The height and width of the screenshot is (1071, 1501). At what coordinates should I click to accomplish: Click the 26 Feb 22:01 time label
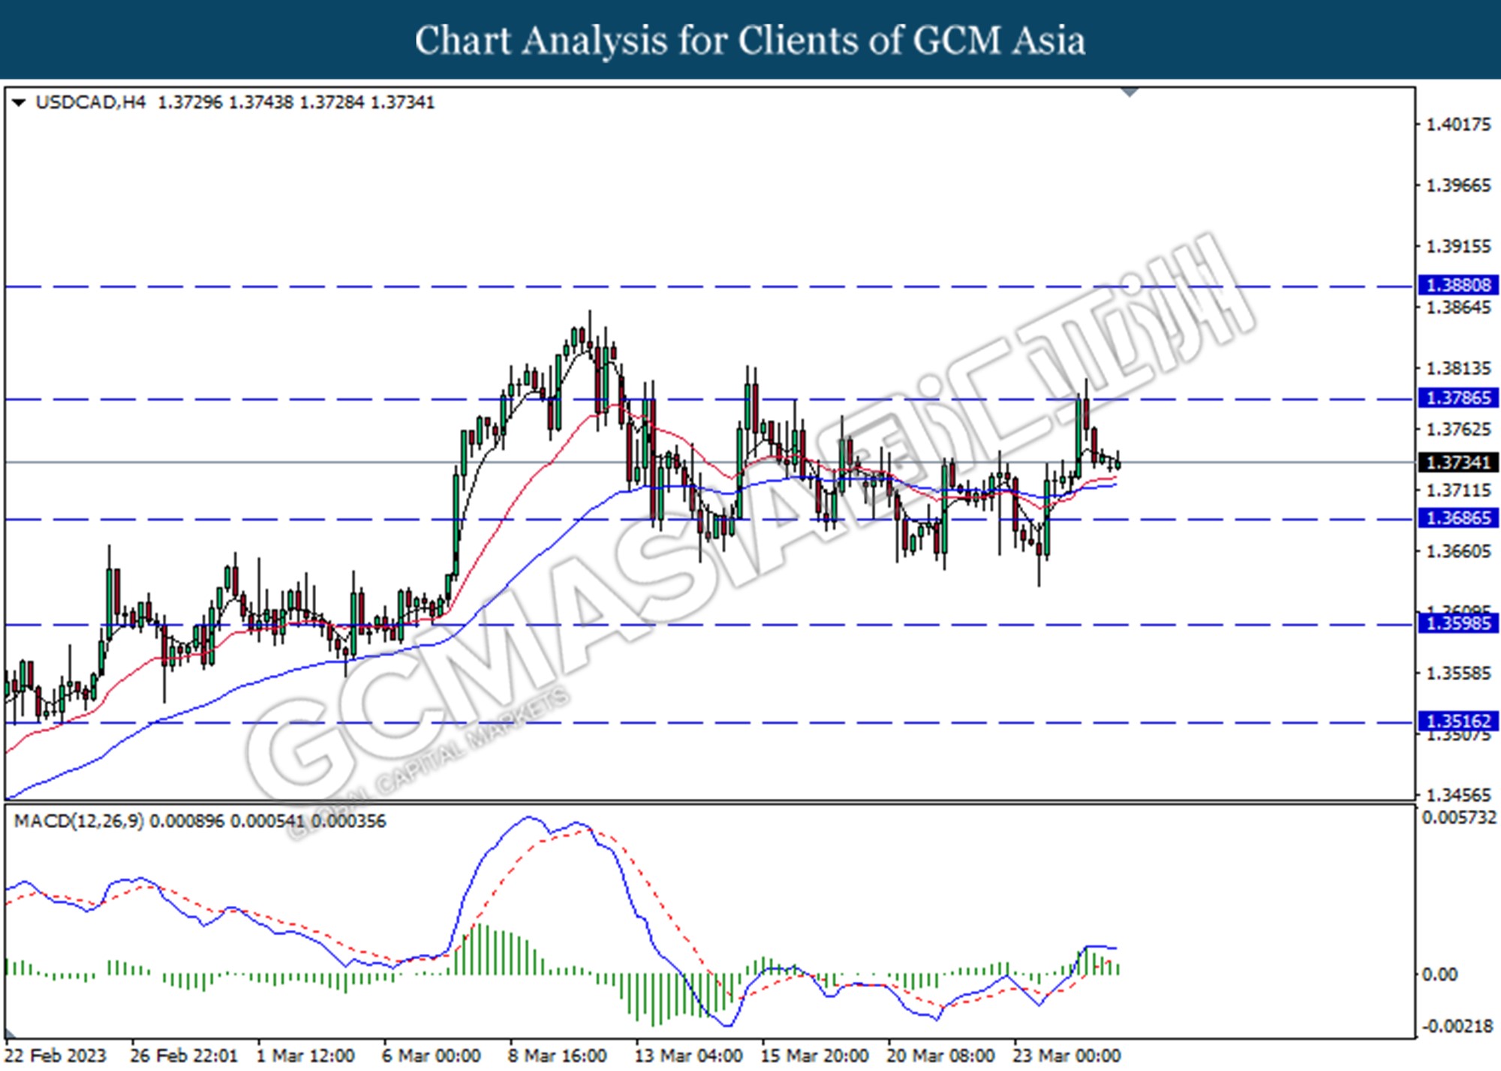coord(185,1055)
